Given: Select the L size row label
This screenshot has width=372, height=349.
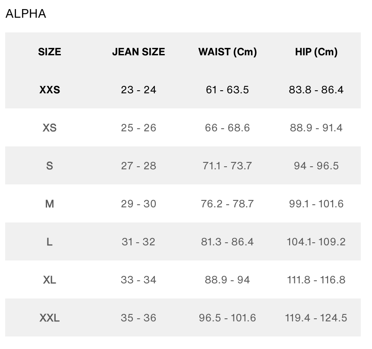Looking at the screenshot, I should click(x=50, y=242).
